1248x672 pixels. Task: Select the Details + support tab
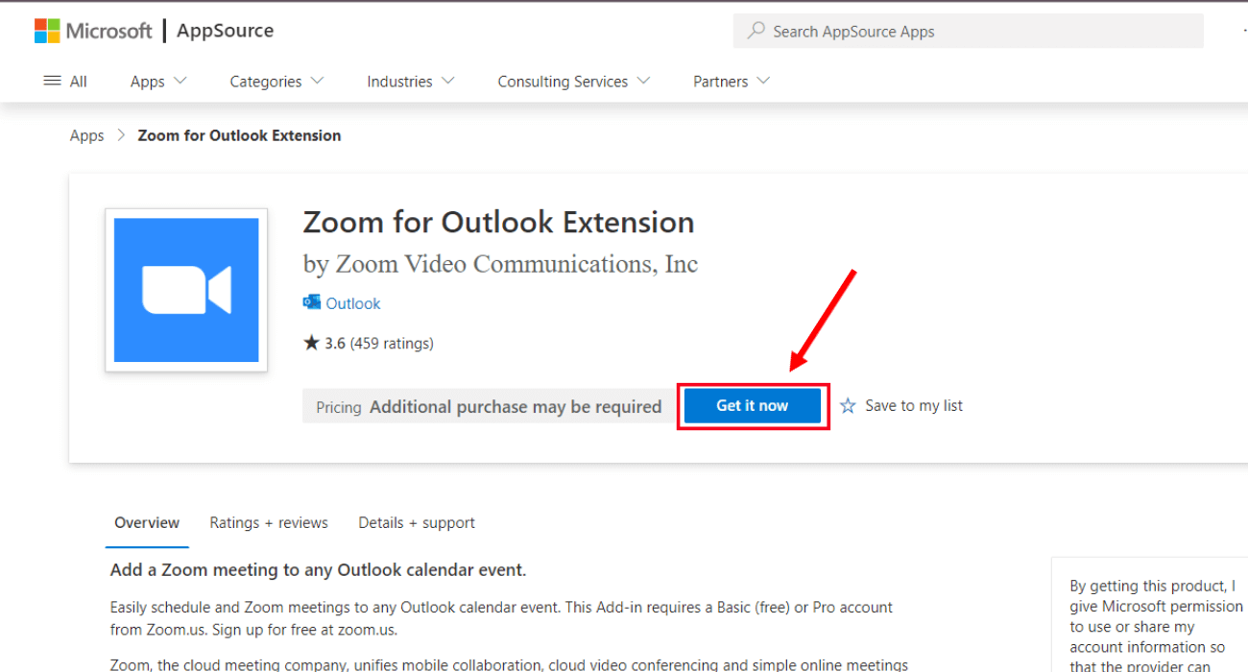point(416,522)
